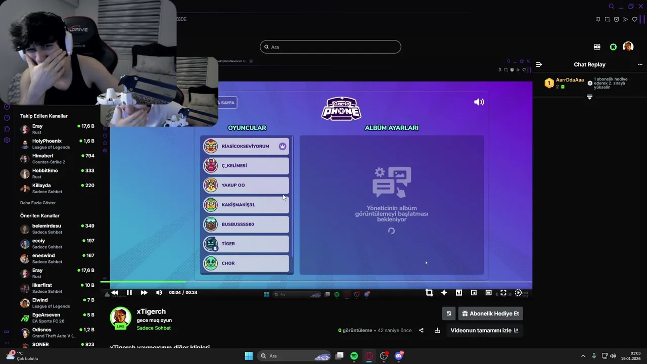This screenshot has width=647, height=364.
Task: Mute the clip player volume
Action: pos(159,293)
